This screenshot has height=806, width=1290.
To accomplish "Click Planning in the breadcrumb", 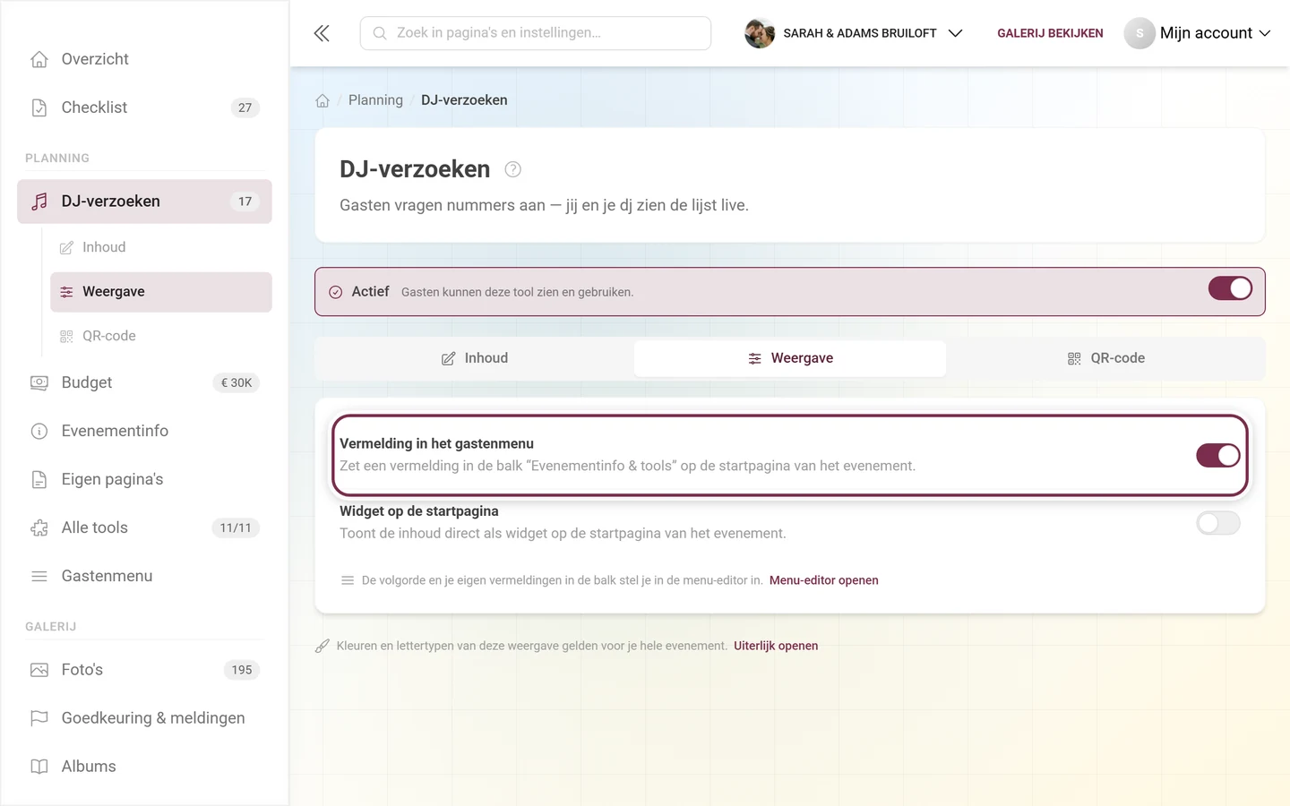I will point(375,100).
